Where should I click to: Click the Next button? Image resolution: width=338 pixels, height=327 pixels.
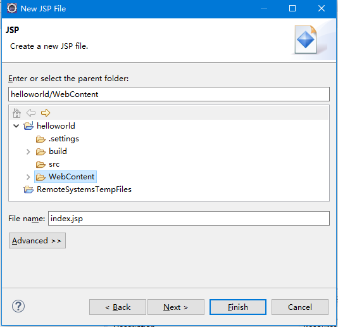[176, 307]
